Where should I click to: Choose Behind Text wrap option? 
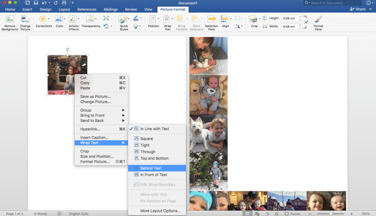(157, 168)
